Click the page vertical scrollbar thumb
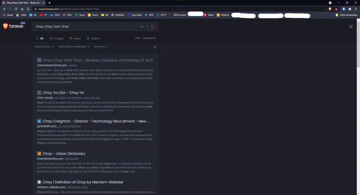 coord(358,45)
